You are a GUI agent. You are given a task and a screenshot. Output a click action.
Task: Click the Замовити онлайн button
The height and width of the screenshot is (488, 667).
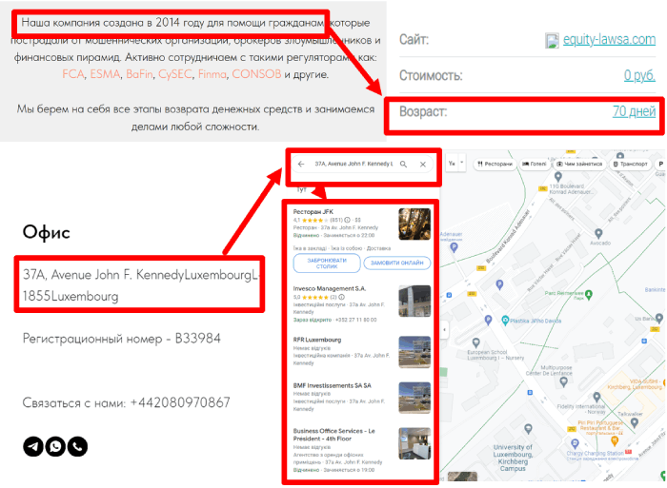[x=397, y=264]
